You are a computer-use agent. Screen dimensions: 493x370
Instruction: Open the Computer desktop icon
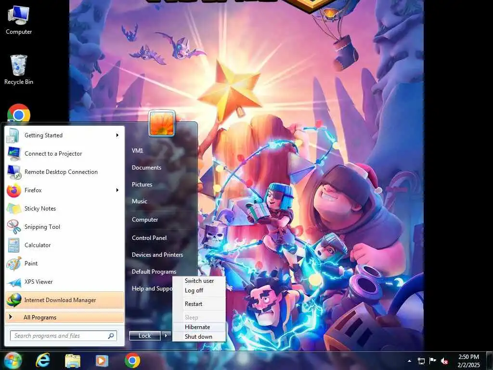tap(19, 19)
